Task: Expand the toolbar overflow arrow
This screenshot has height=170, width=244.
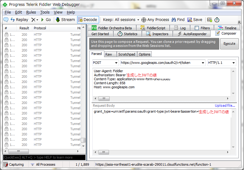Action: pos(239,22)
